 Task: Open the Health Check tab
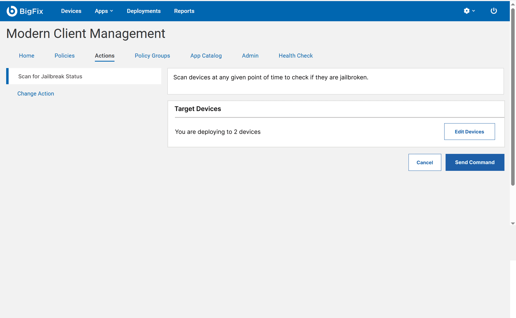point(296,56)
